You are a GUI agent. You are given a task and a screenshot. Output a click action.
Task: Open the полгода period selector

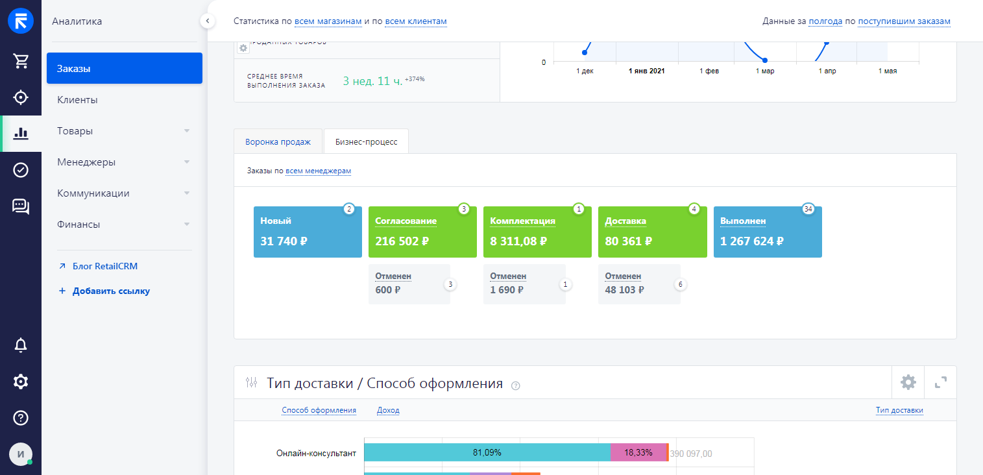click(x=825, y=21)
